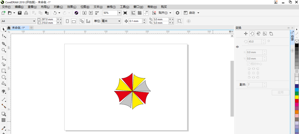
Task: Click the Export to PDF icon
Action: [97, 13]
